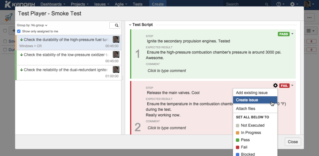This screenshot has height=156, width=319.
Task: Open the Projects menu
Action: [x=80, y=4]
